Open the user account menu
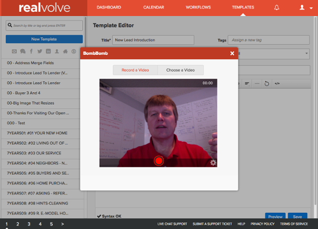Image resolution: width=318 pixels, height=229 pixels. [x=306, y=7]
